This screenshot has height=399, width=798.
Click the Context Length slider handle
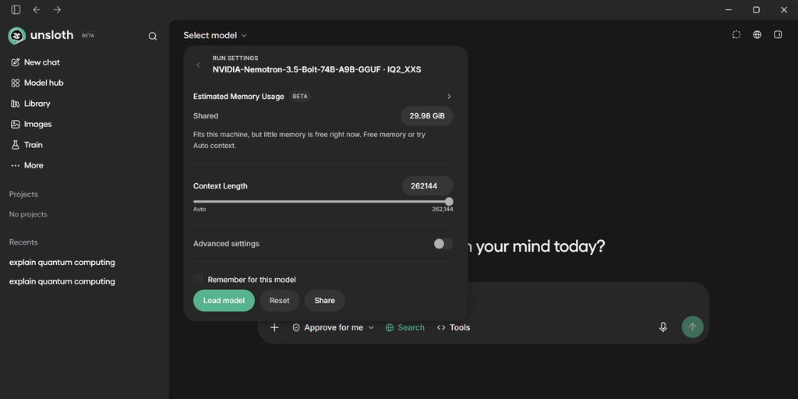click(x=449, y=202)
